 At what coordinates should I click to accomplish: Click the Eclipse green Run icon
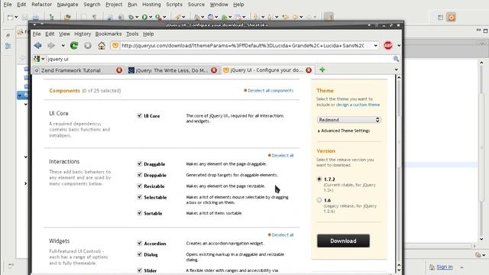(x=144, y=17)
